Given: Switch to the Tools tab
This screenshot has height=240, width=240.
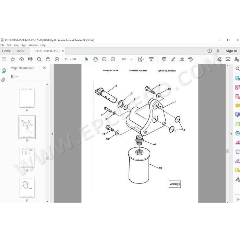Looking at the screenshot, I should tap(20, 51).
